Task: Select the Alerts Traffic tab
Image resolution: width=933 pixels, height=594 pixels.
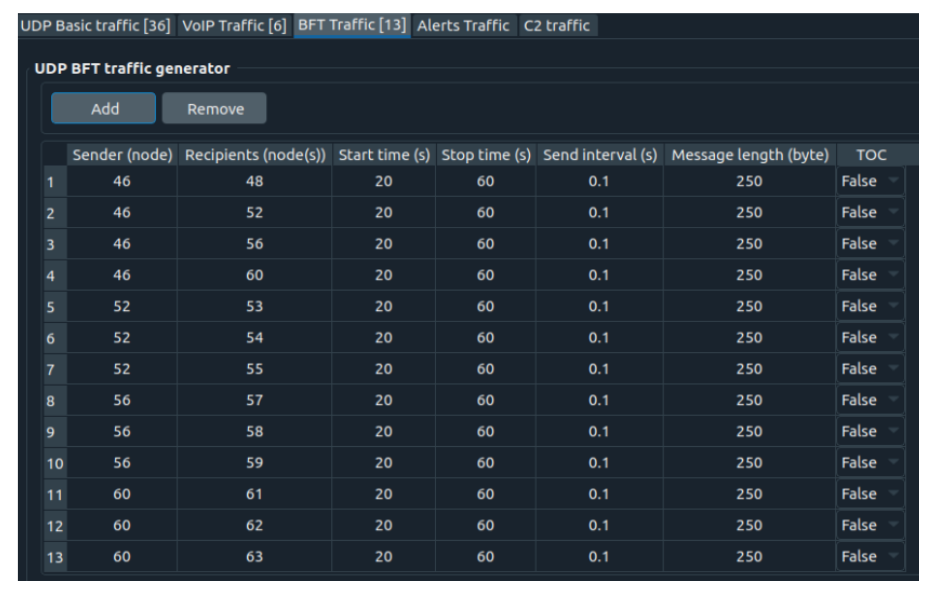Action: click(x=463, y=26)
